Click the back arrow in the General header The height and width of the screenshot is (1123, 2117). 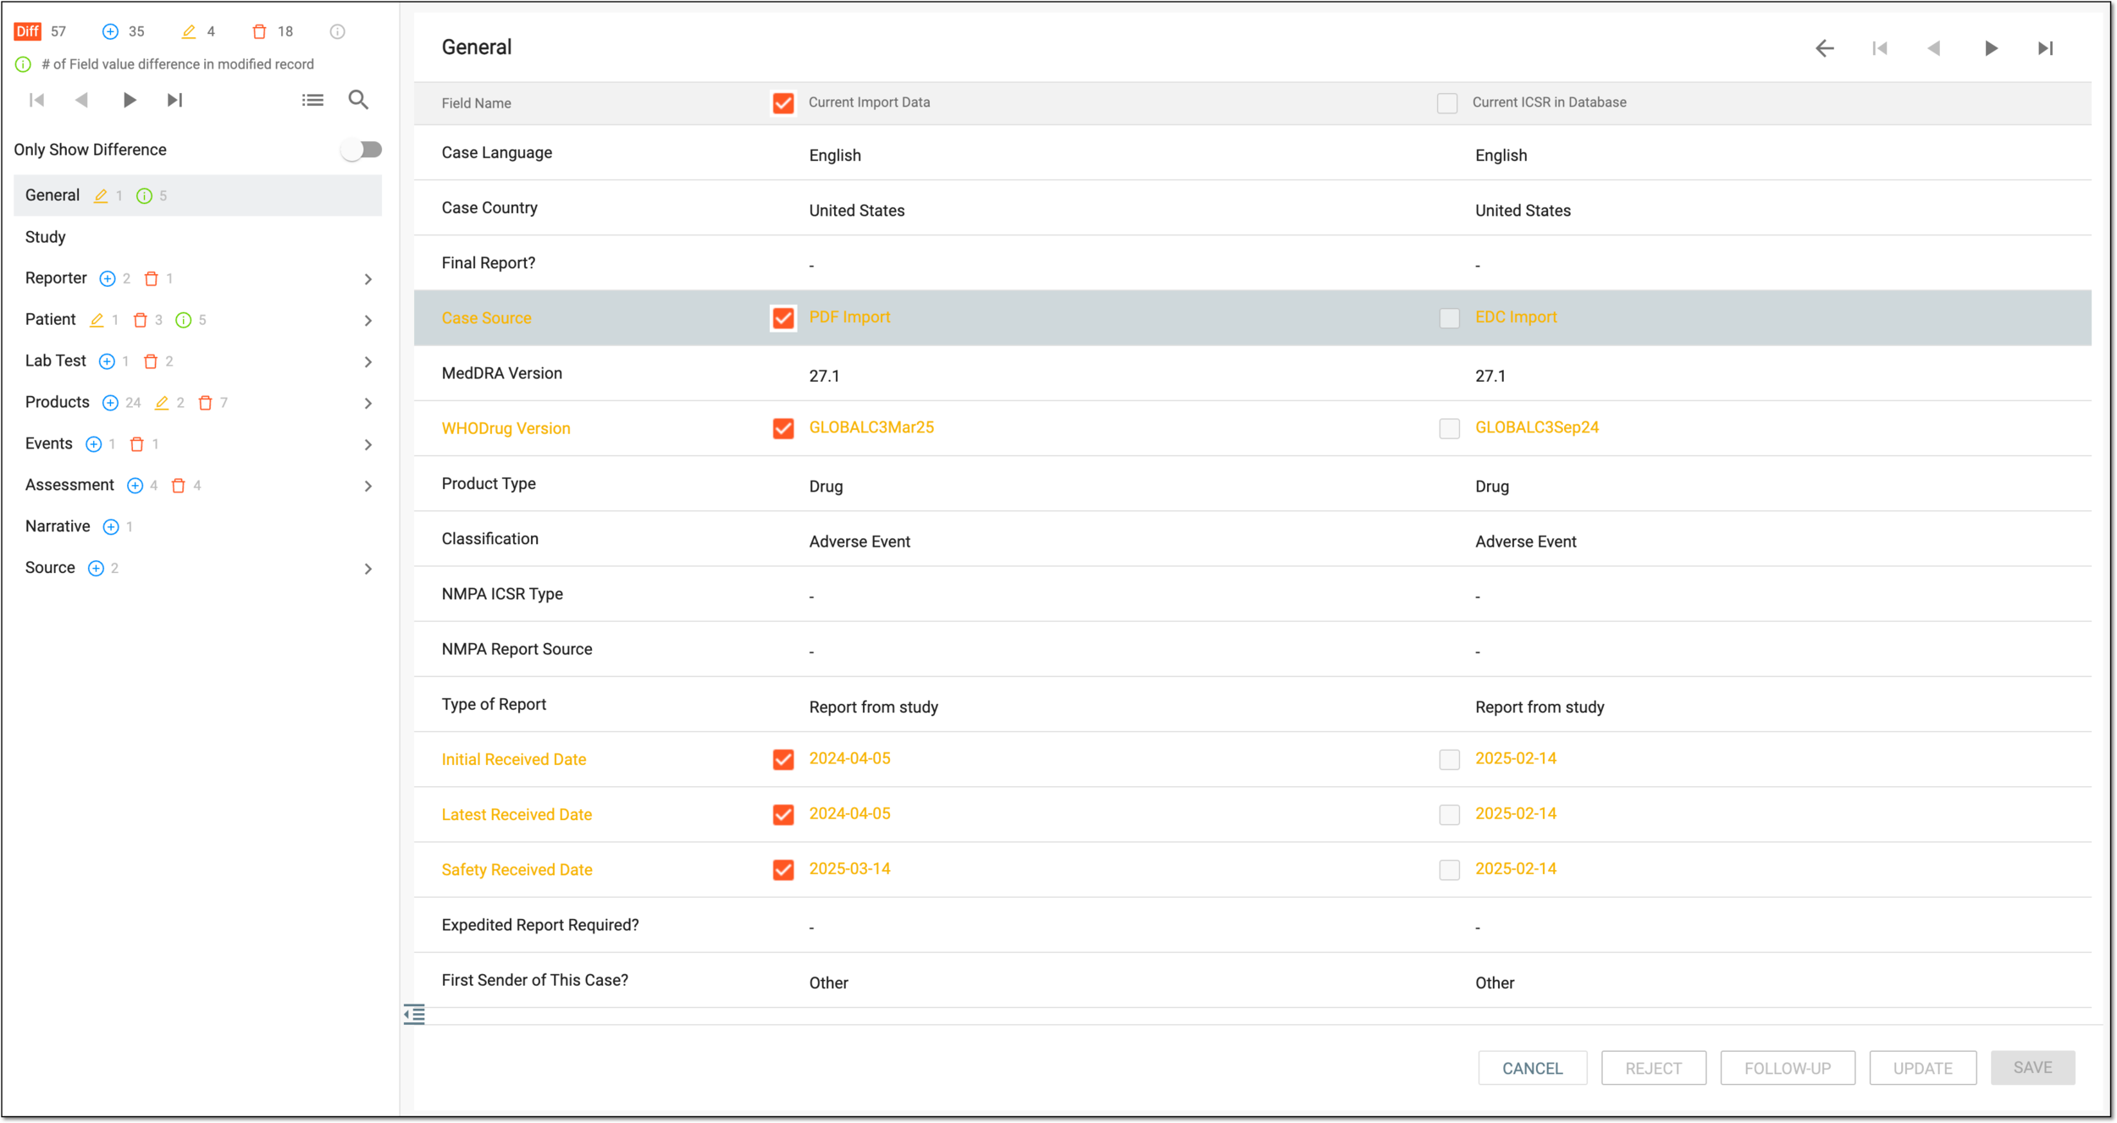pyautogui.click(x=1825, y=48)
